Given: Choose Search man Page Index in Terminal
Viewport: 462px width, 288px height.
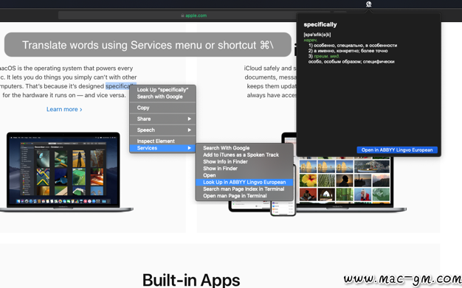Looking at the screenshot, I should pos(244,189).
